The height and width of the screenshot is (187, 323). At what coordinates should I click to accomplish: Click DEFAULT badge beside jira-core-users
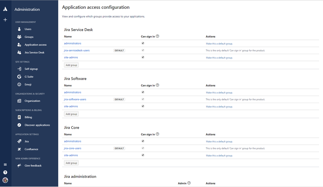pyautogui.click(x=119, y=148)
